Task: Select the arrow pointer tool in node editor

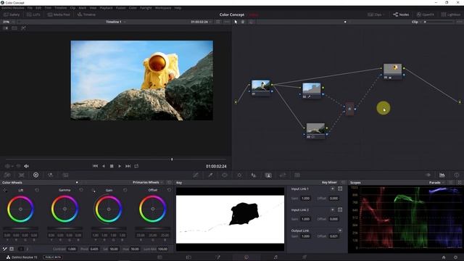Action: pos(236,22)
